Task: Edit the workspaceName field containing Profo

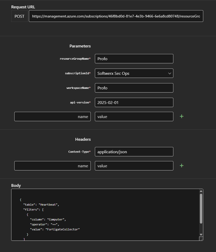Action: (134, 88)
